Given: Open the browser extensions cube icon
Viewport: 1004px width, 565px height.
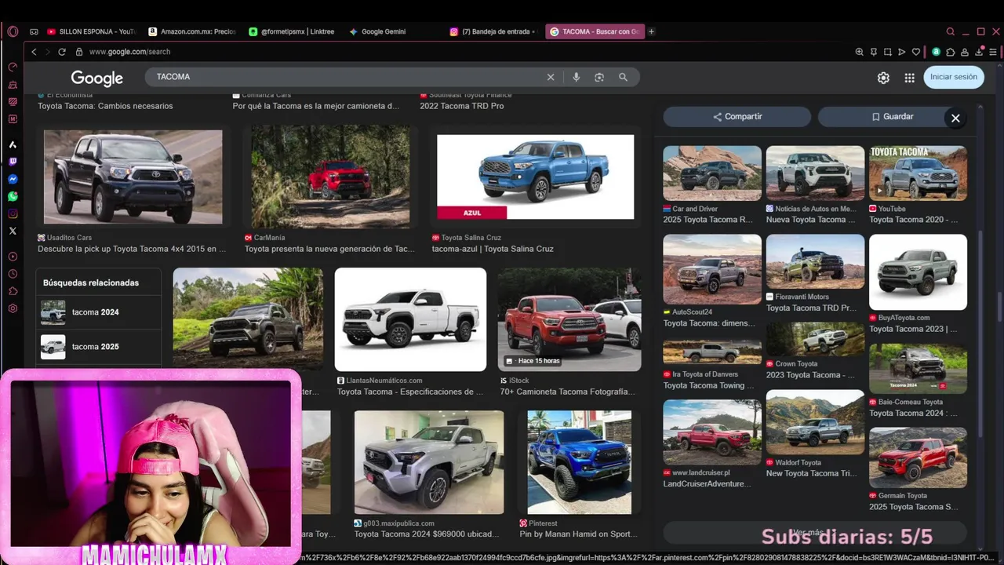Looking at the screenshot, I should 951,52.
